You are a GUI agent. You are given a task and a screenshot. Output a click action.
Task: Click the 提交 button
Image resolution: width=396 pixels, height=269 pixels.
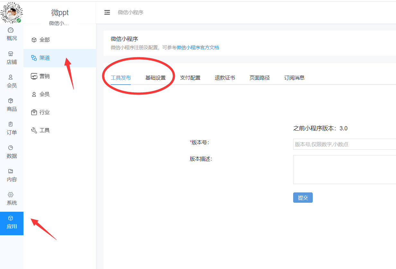[x=303, y=198]
